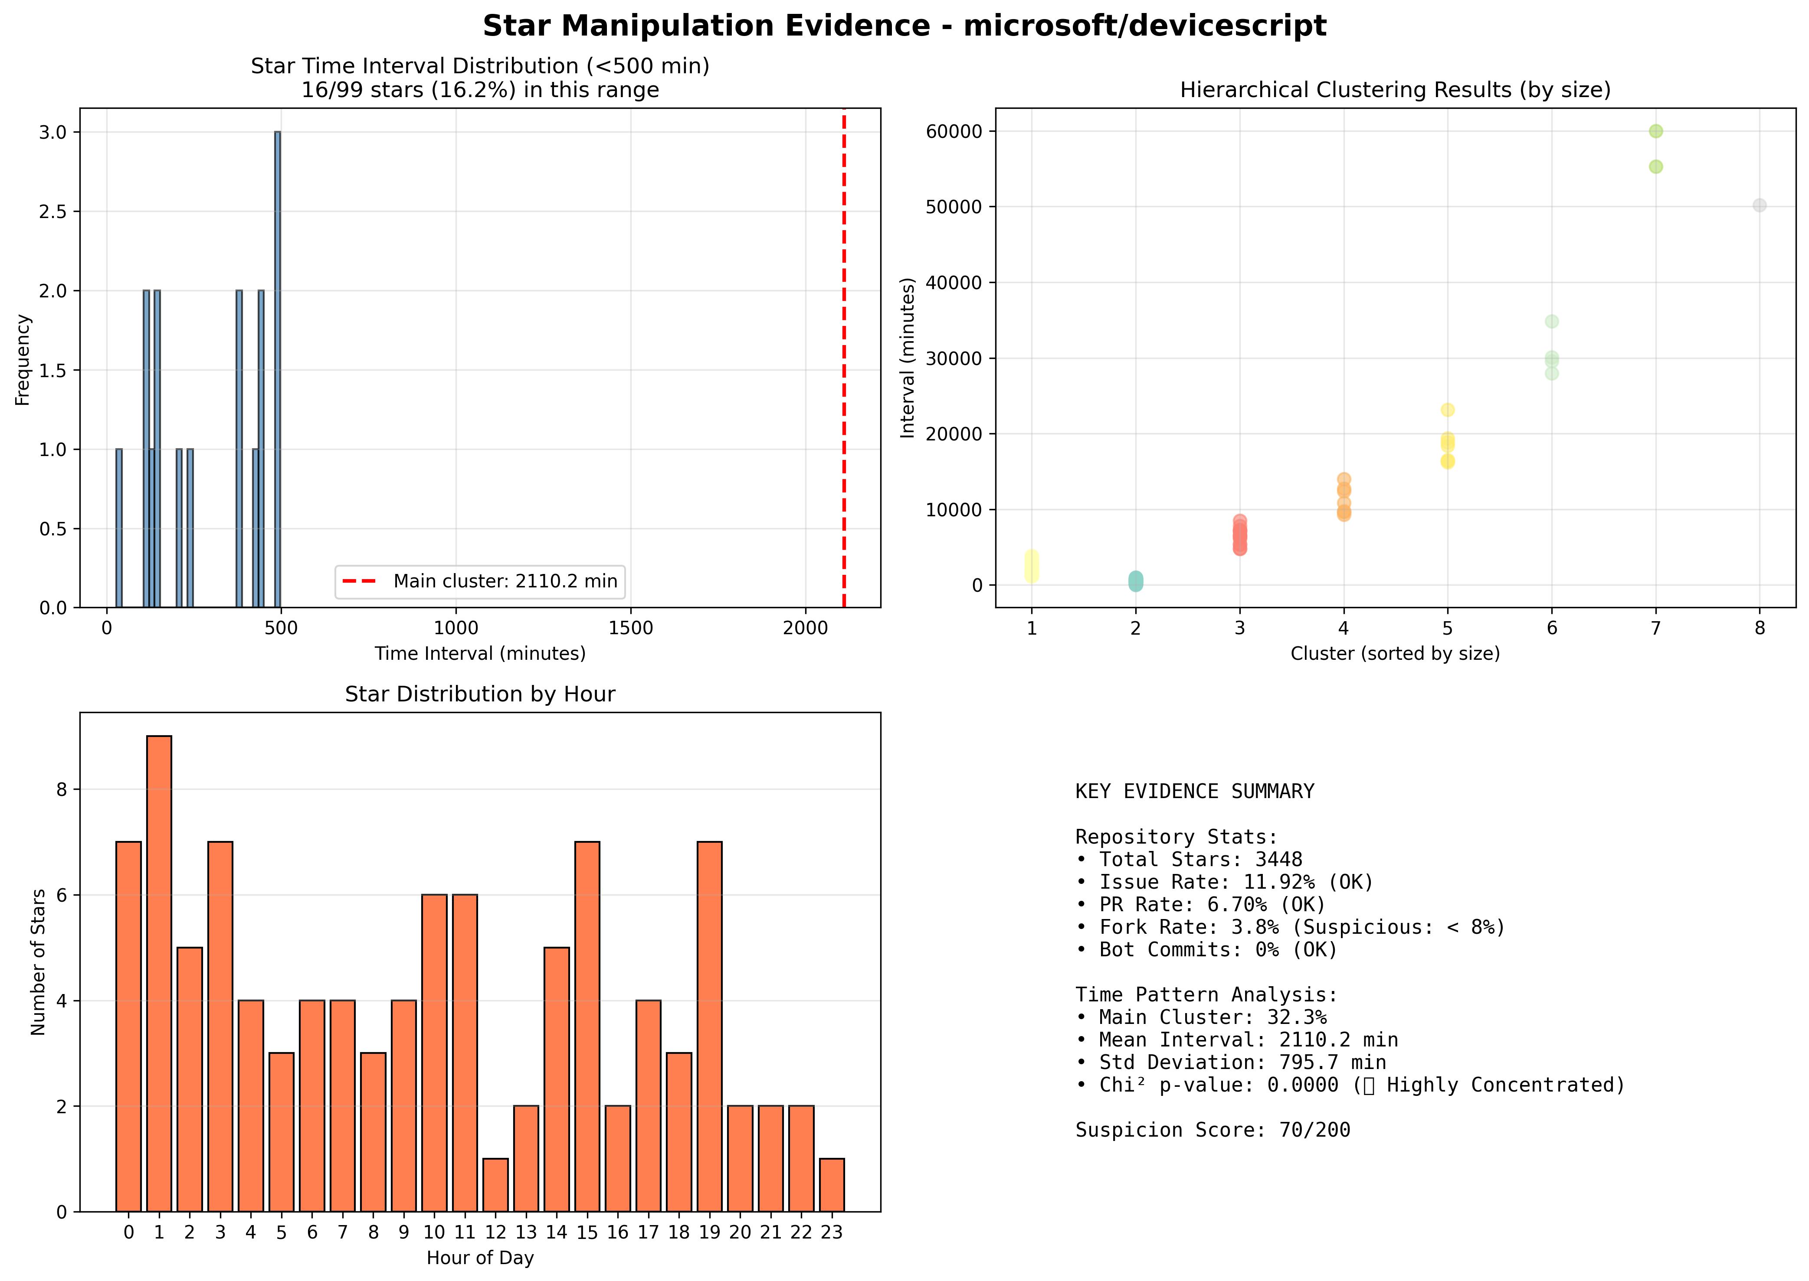Click the 'Suspicion Score: 70/200' line
The height and width of the screenshot is (1281, 1809).
[x=1213, y=1130]
